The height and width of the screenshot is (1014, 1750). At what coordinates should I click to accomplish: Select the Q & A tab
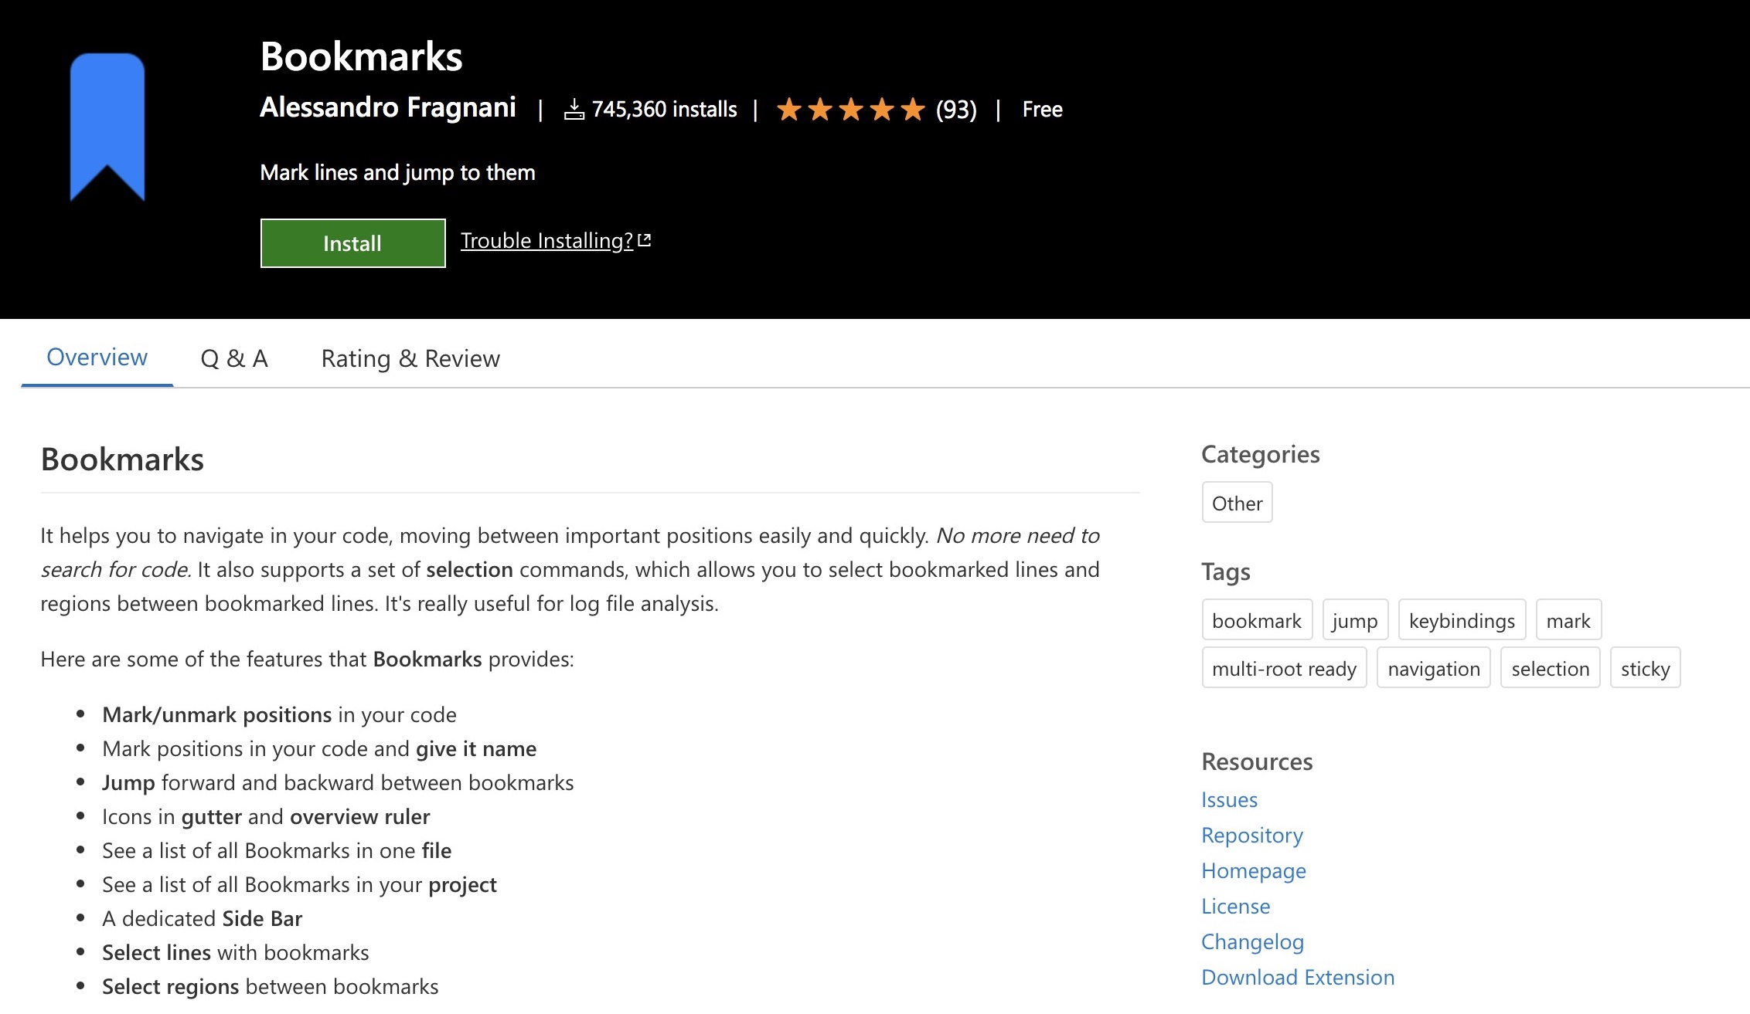[x=234, y=356]
